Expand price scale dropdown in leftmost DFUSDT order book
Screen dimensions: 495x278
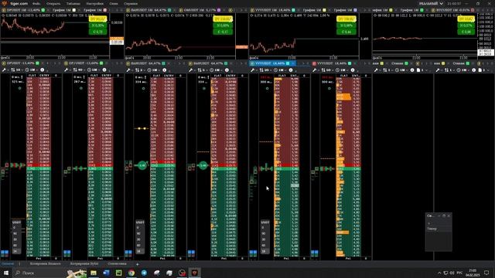point(17,69)
